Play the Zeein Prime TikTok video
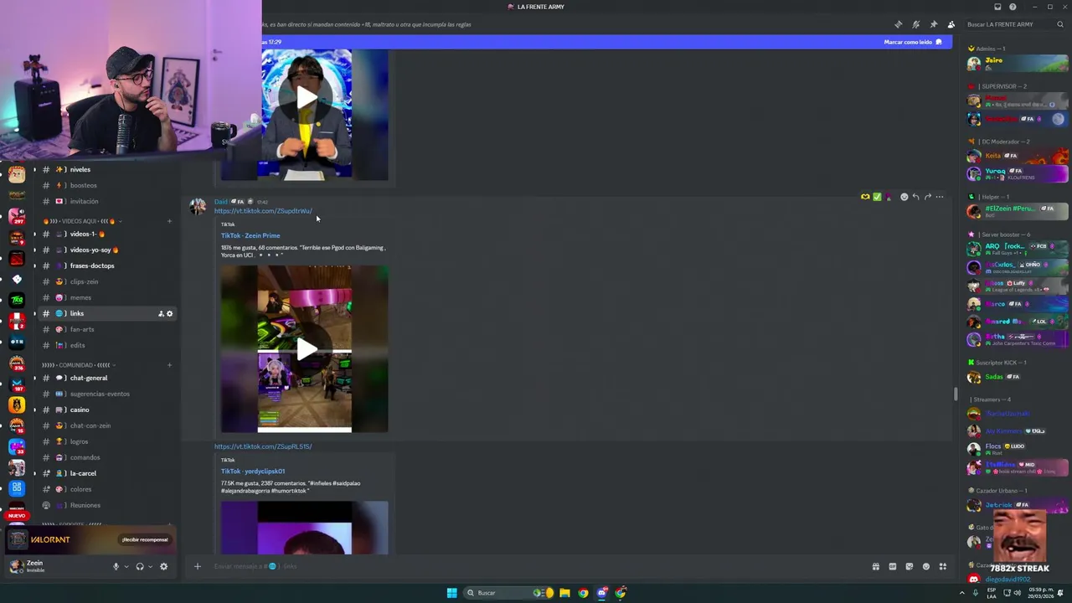 (x=305, y=349)
